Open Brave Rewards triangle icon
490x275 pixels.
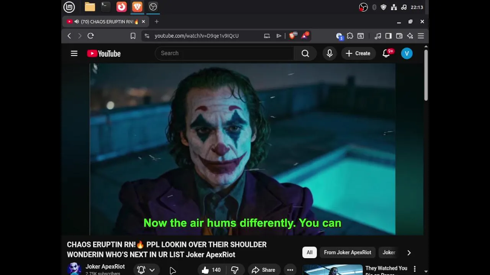click(x=305, y=36)
